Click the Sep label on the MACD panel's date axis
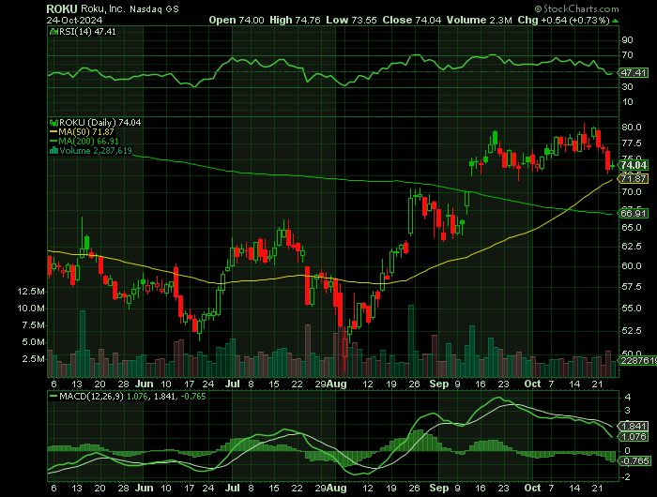Viewport: 657px width, 497px height. click(x=438, y=489)
